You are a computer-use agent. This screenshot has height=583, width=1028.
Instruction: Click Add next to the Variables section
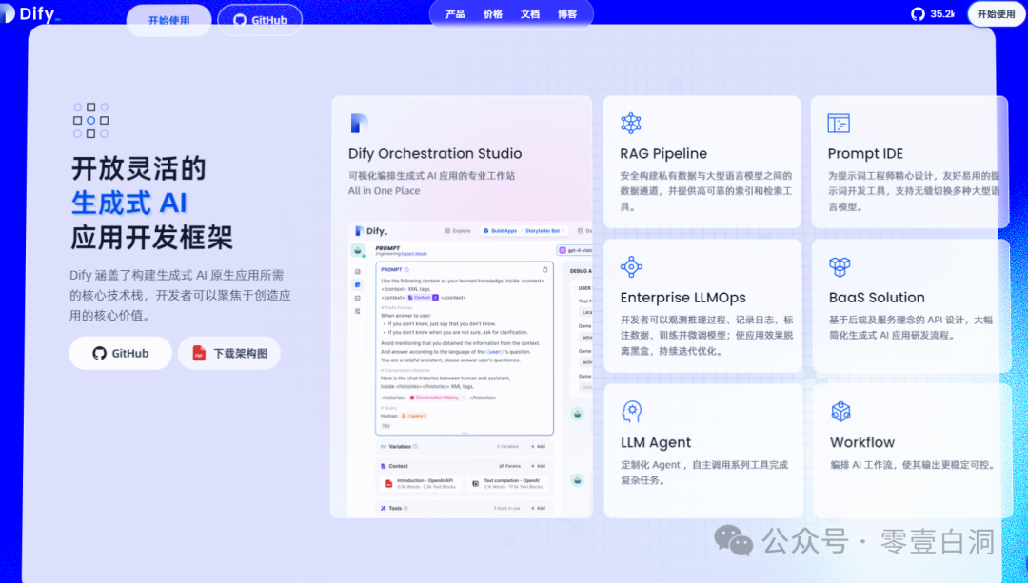tap(538, 447)
